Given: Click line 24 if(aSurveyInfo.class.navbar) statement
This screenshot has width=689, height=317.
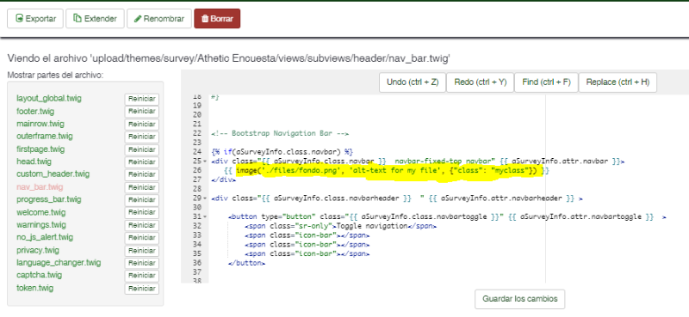Looking at the screenshot, I should click(x=282, y=152).
